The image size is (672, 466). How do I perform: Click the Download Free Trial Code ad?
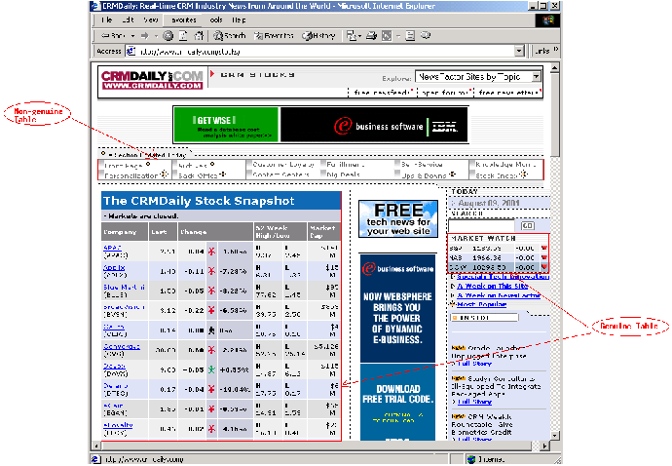(397, 402)
